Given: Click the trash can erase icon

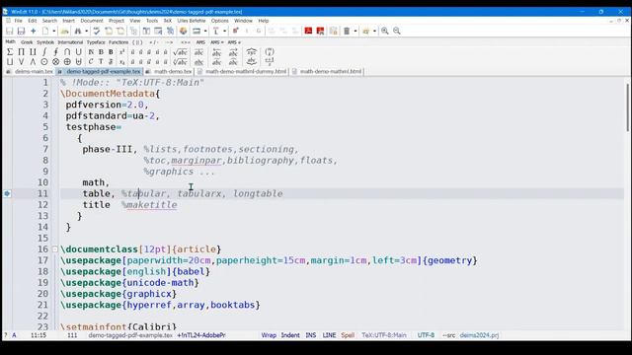Looking at the screenshot, I should point(347,31).
